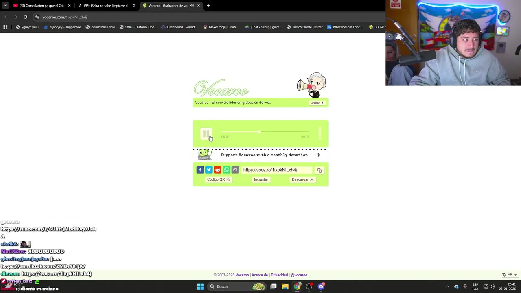Adjust the player volume bar
The image size is (521, 293).
[x=320, y=133]
